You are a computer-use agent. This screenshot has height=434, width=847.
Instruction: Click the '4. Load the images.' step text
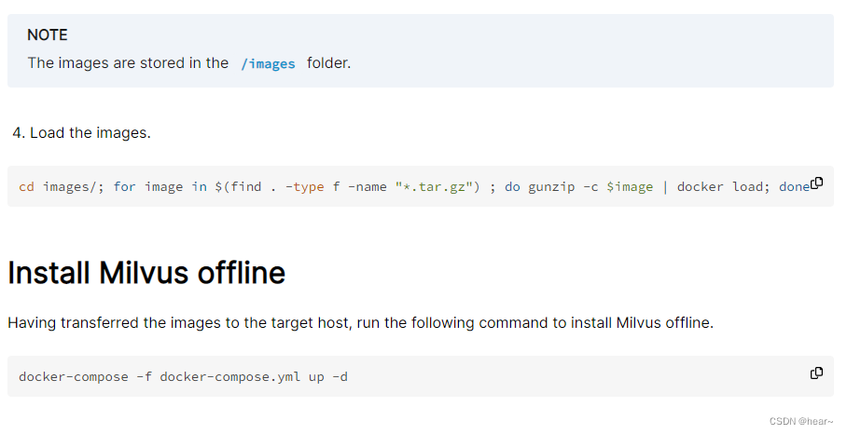coord(81,132)
